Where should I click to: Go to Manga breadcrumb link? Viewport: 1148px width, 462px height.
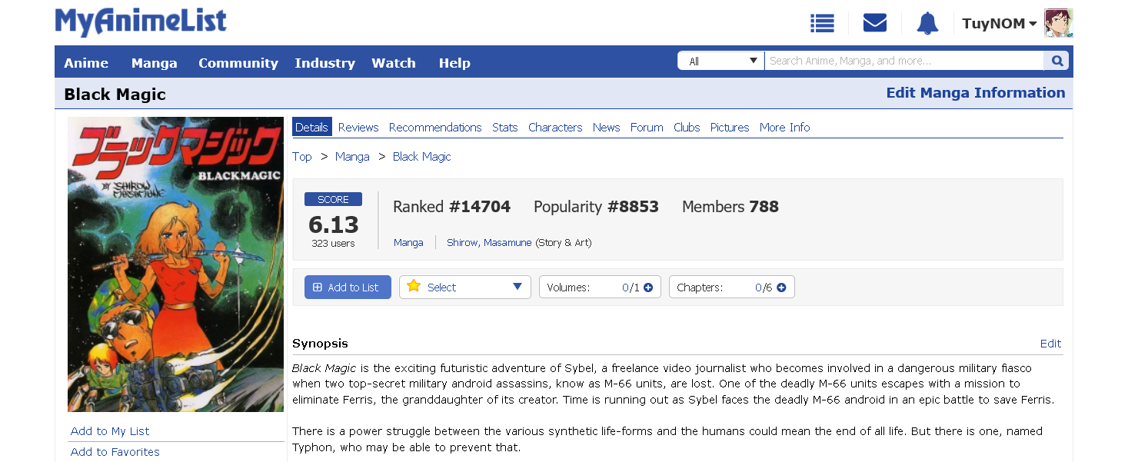(352, 157)
